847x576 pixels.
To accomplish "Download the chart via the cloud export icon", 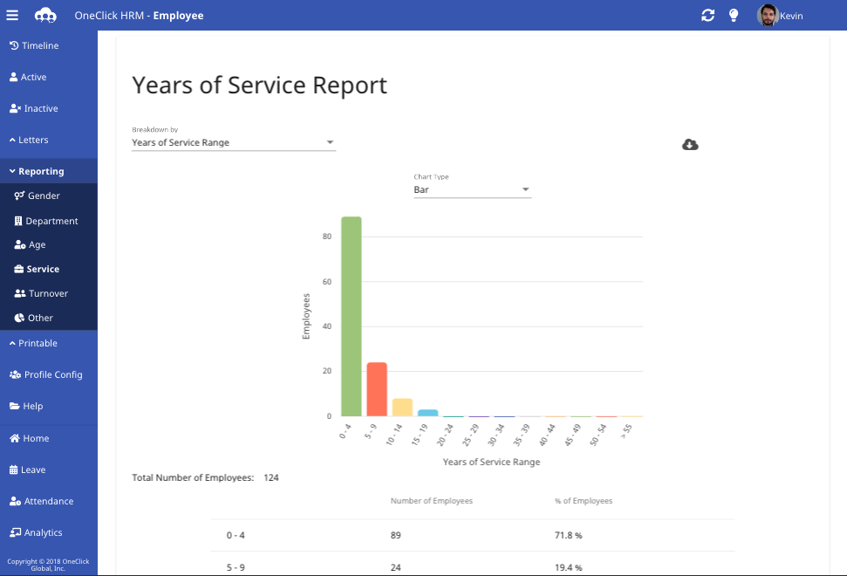I will (690, 144).
